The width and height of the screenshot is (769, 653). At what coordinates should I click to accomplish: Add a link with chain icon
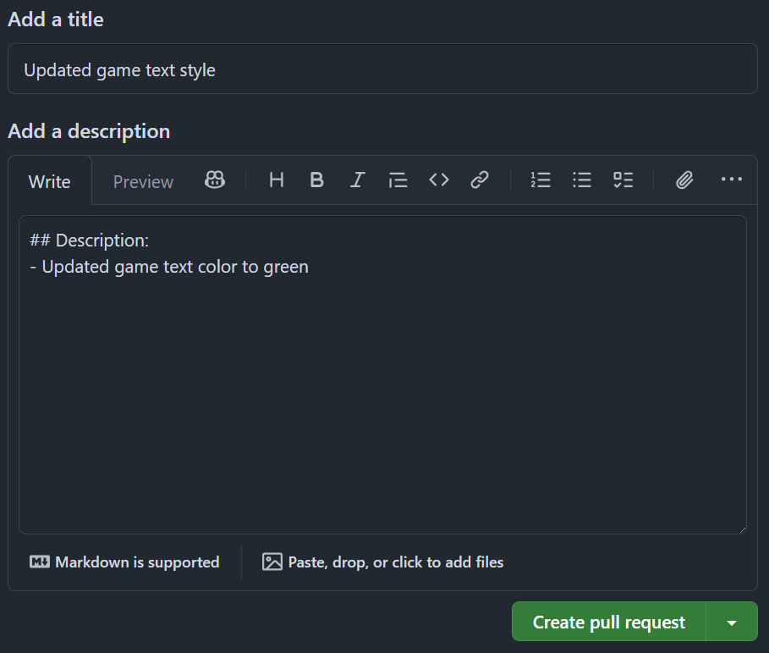480,180
